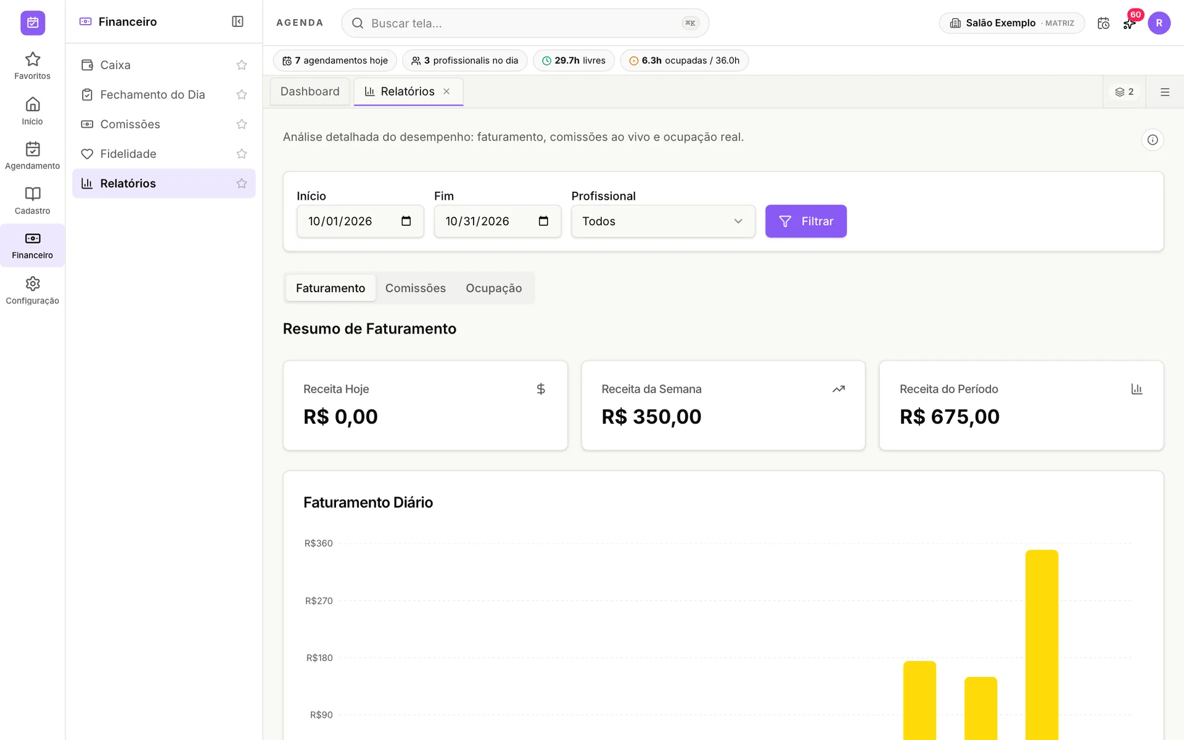Switch to the Dashboard tab
Viewport: 1184px width, 740px height.
point(310,91)
